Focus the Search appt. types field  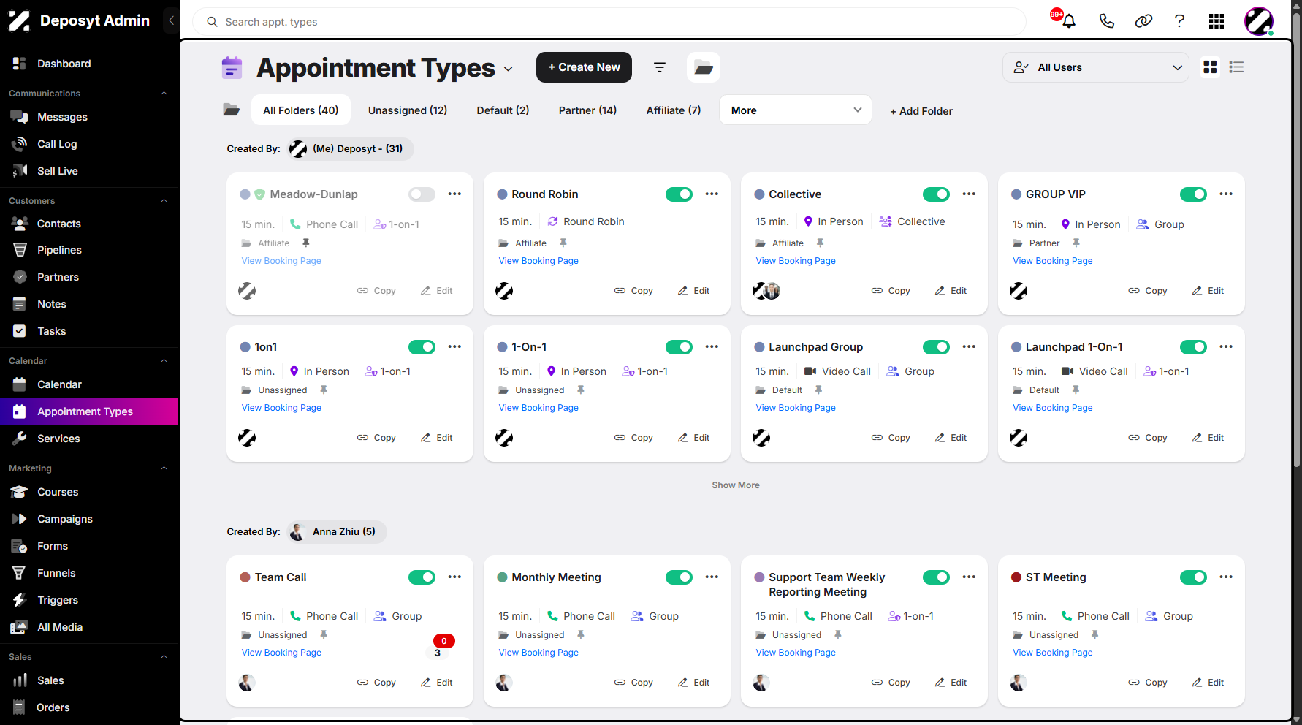pyautogui.click(x=609, y=22)
